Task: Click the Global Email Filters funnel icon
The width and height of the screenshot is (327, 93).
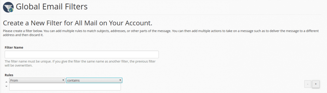Action: [x=8, y=7]
